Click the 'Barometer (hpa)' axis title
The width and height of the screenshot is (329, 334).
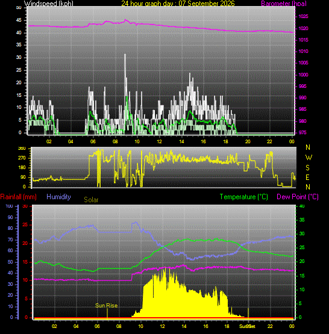coord(284,4)
